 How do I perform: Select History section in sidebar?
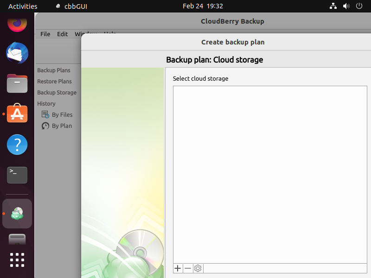(x=46, y=103)
